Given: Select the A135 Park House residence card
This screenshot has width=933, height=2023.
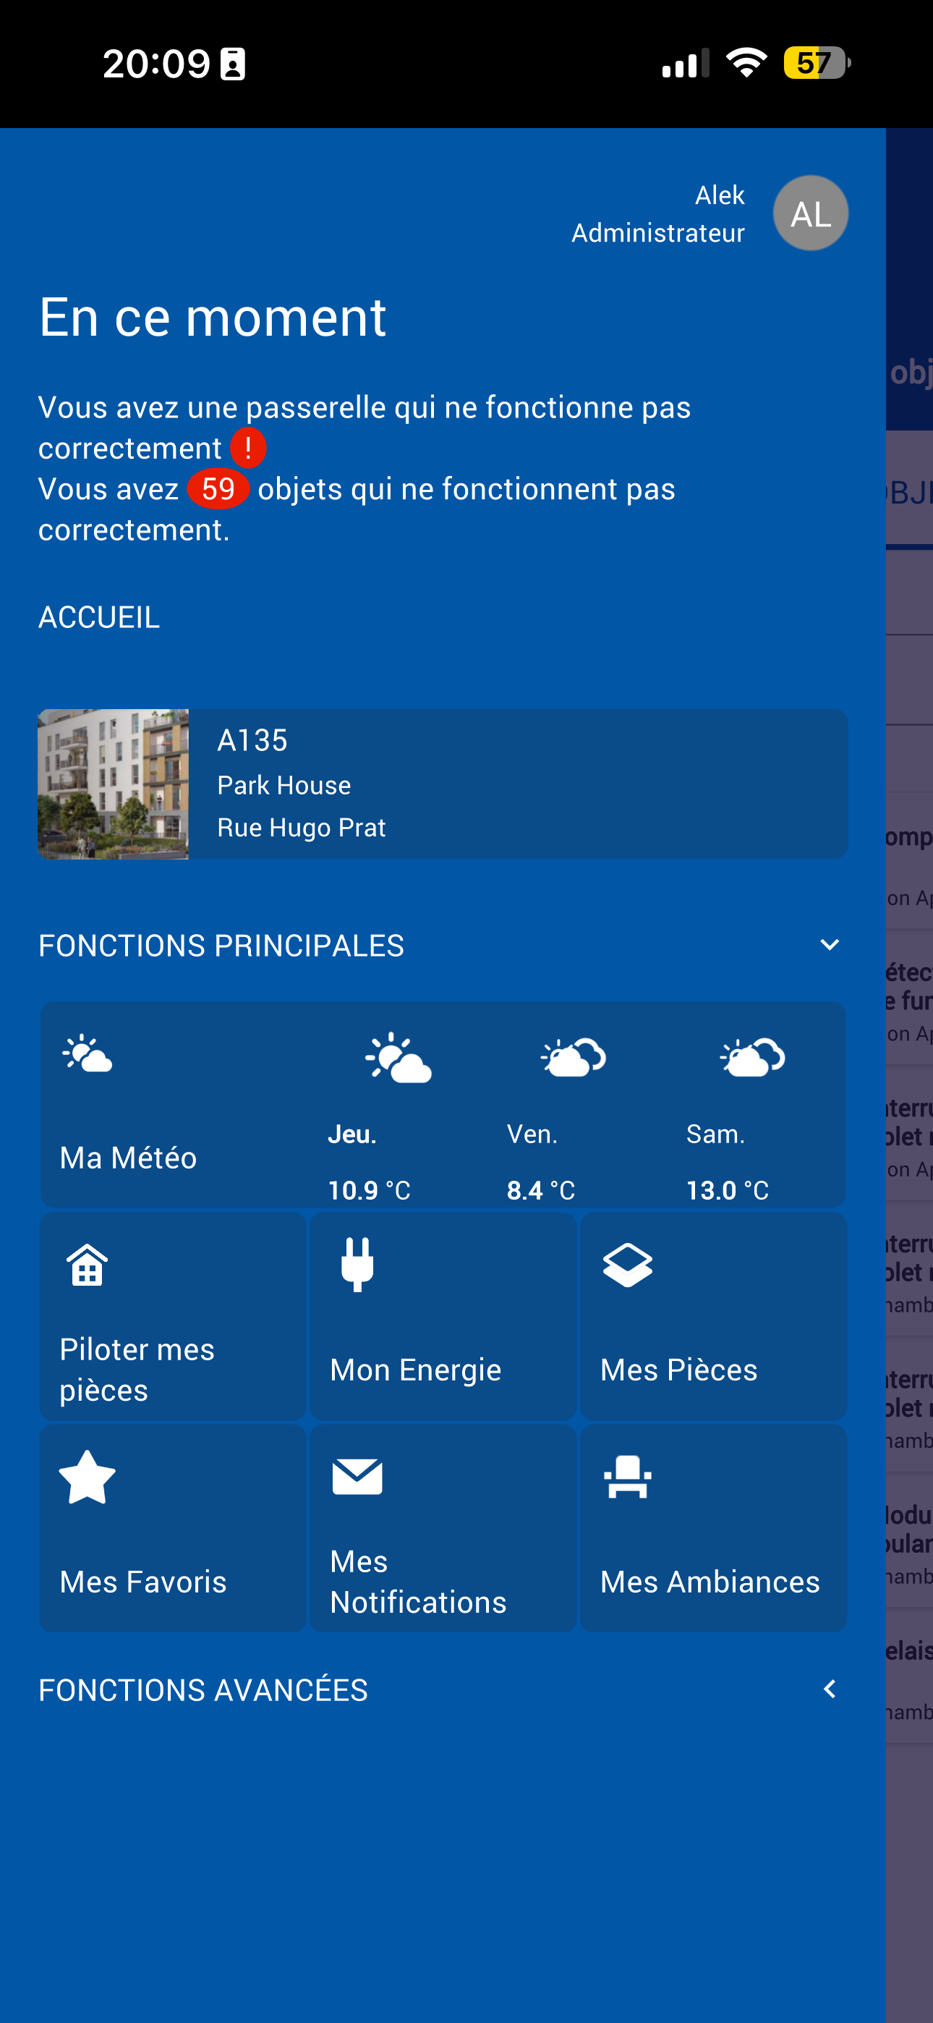Looking at the screenshot, I should (x=519, y=784).
